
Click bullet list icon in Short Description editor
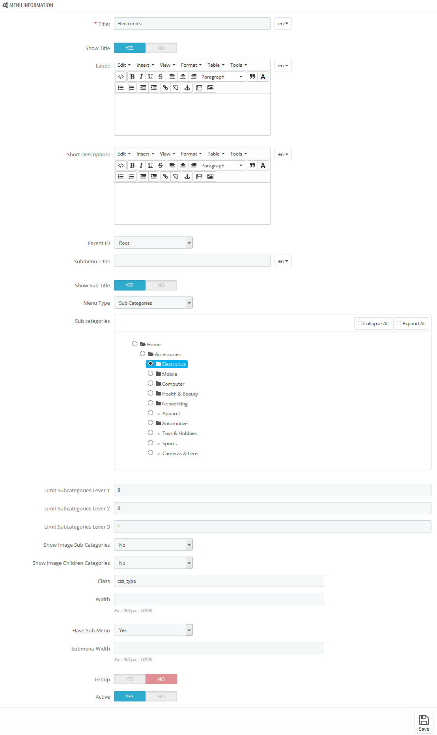[x=121, y=176]
